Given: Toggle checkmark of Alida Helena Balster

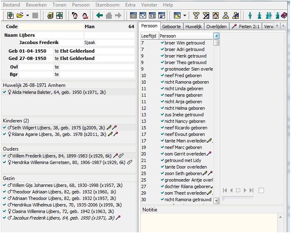Looking at the screenshot, I should pos(4,93).
